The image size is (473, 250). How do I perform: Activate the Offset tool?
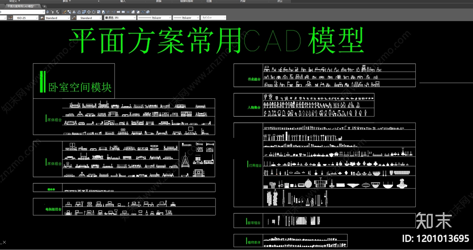pyautogui.click(x=79, y=12)
